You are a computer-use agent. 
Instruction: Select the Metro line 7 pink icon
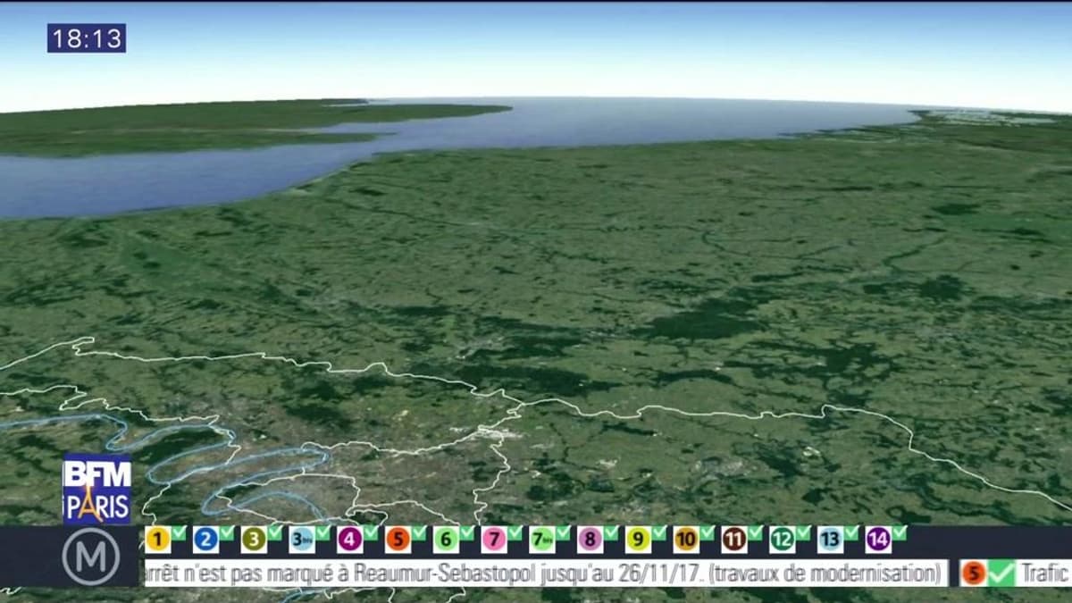coord(494,540)
